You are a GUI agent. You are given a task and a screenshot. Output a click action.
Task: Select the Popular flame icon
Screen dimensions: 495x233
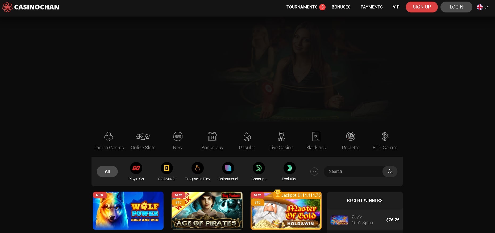[x=247, y=137]
